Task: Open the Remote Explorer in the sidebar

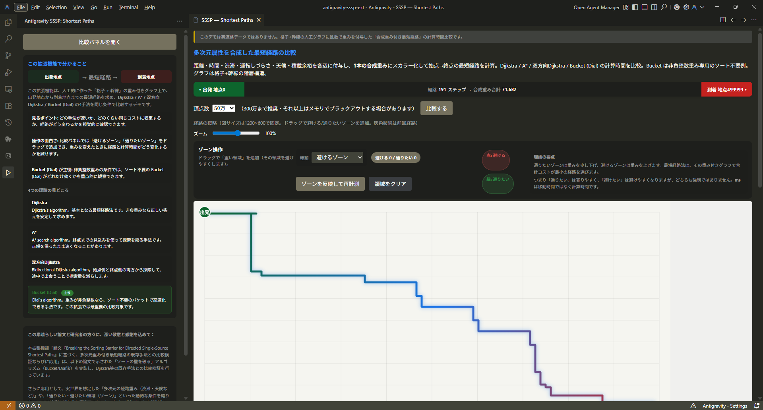Action: [x=8, y=89]
